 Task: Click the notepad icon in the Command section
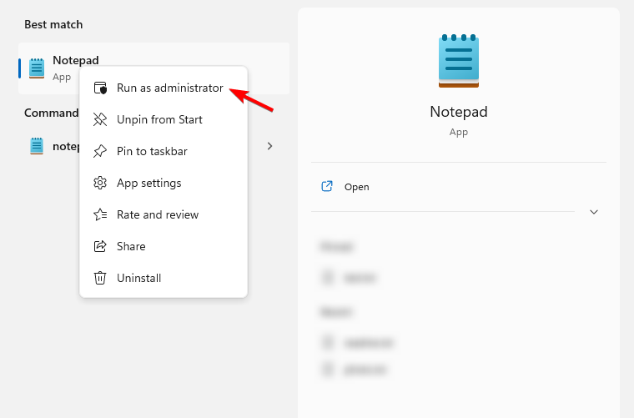[37, 146]
